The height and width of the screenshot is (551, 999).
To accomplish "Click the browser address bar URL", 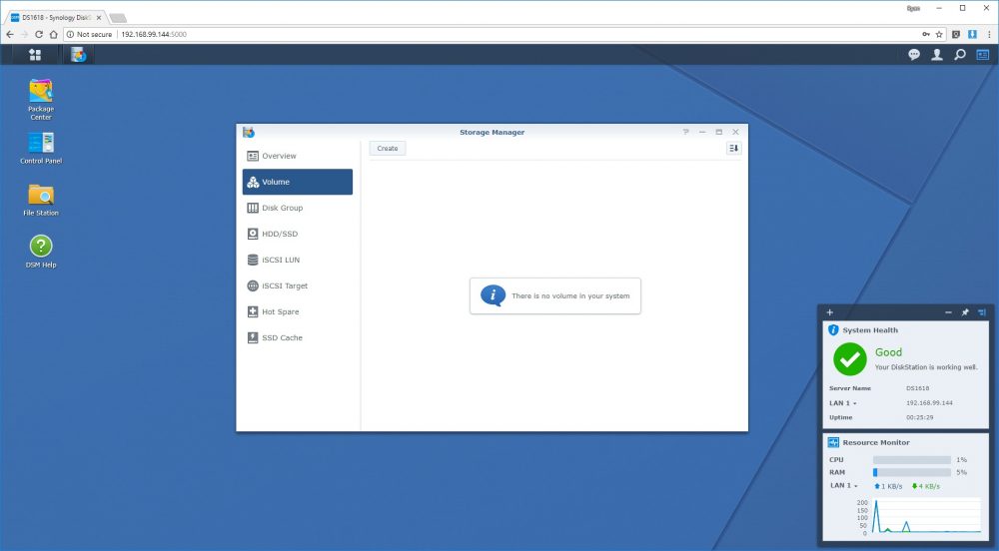I will (x=154, y=34).
